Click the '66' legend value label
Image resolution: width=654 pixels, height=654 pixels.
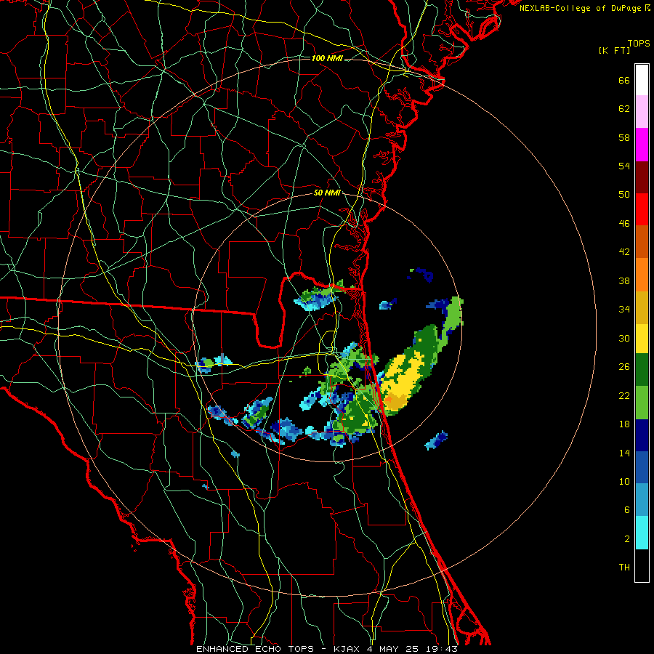tap(624, 81)
